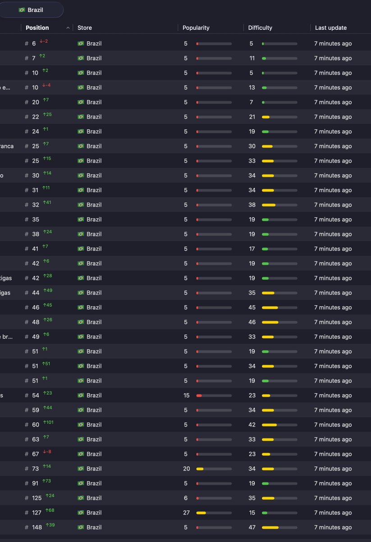Click the Brazil flag in the #48 row

[x=81, y=322]
